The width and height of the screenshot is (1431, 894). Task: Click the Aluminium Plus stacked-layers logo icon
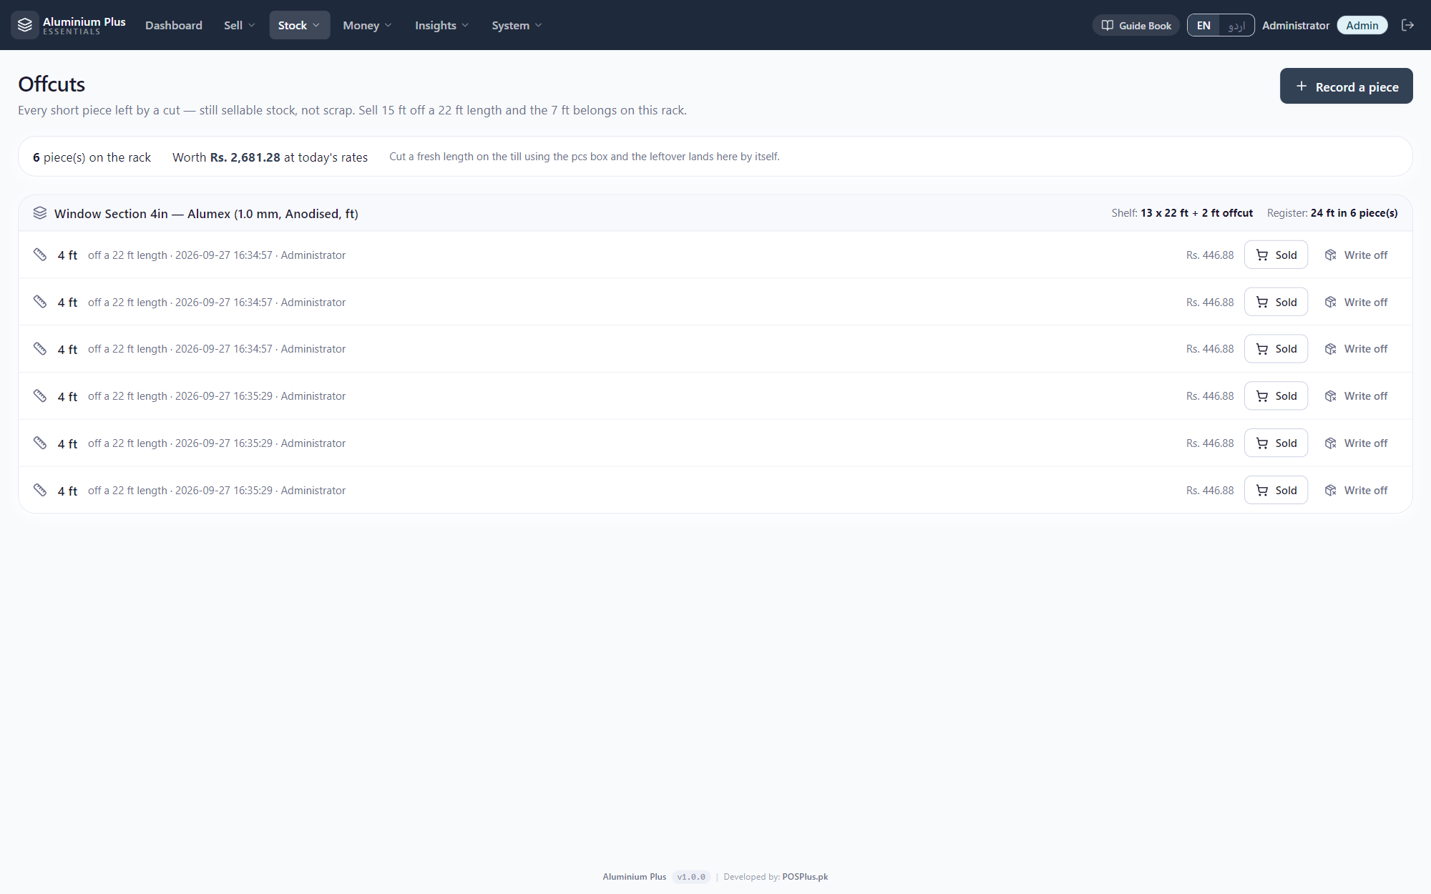pyautogui.click(x=25, y=25)
